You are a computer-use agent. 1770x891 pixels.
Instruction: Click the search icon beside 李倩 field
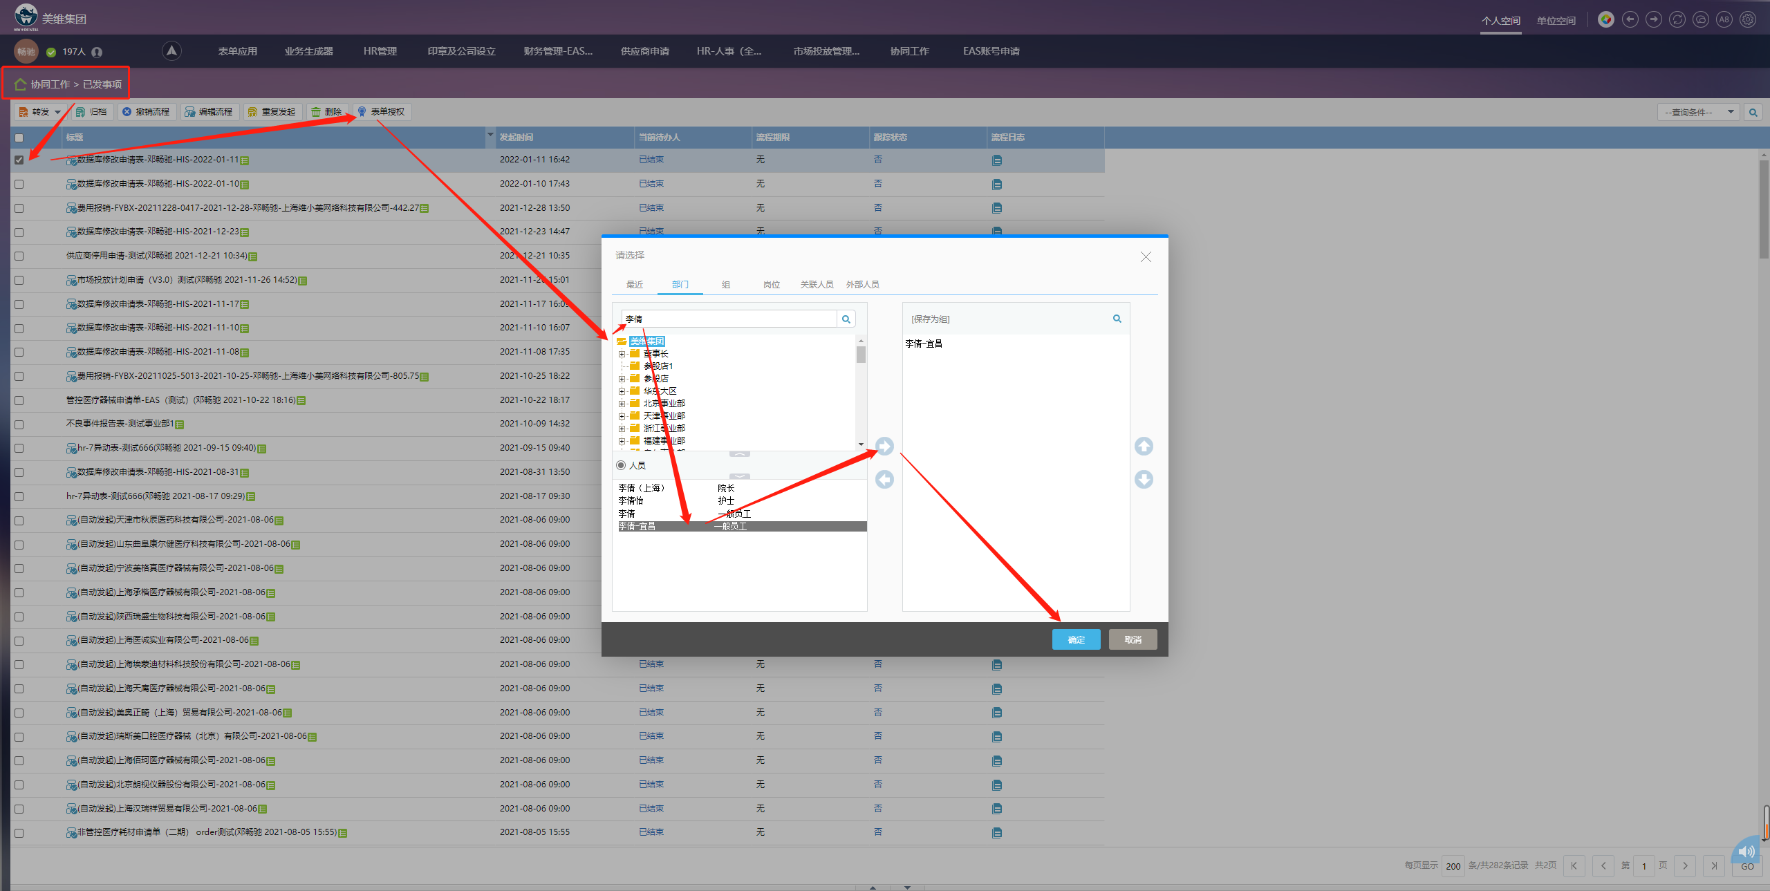pos(846,319)
